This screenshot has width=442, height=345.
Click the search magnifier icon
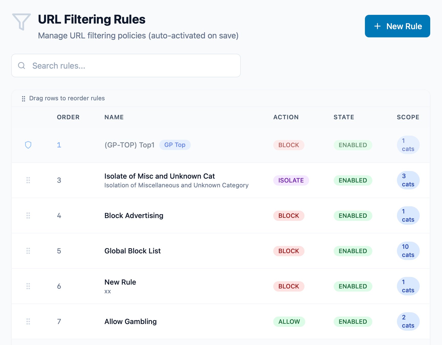pos(22,66)
